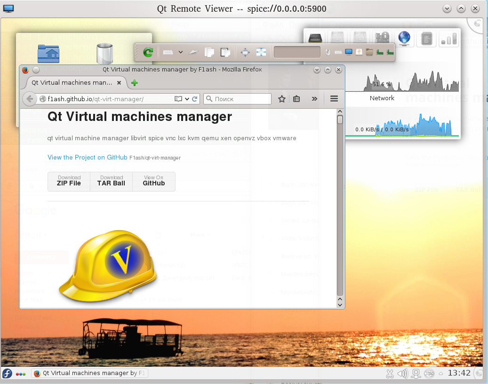Close the Qt Virtual machines manager tab
This screenshot has height=384, width=488.
[119, 83]
